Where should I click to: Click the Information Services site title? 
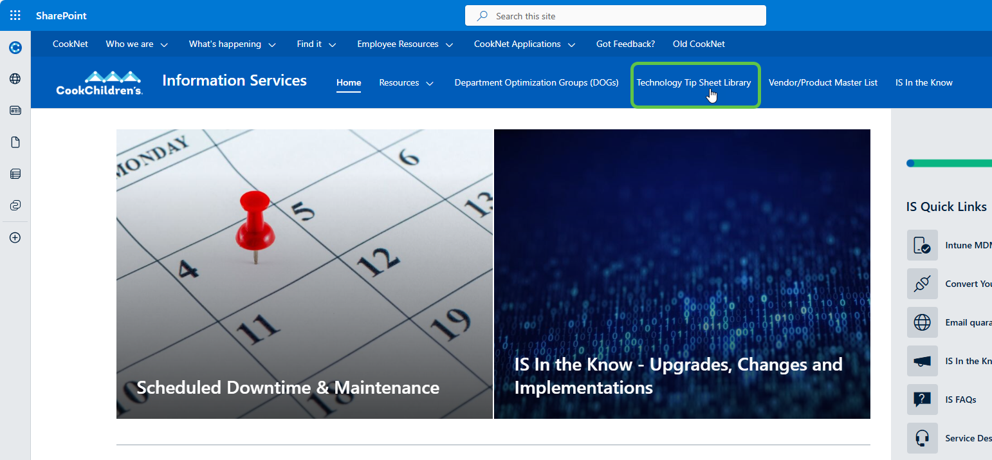click(x=234, y=80)
